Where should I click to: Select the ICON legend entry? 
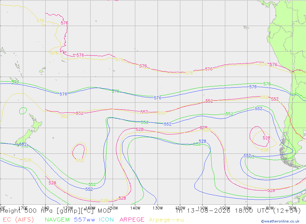(106, 219)
